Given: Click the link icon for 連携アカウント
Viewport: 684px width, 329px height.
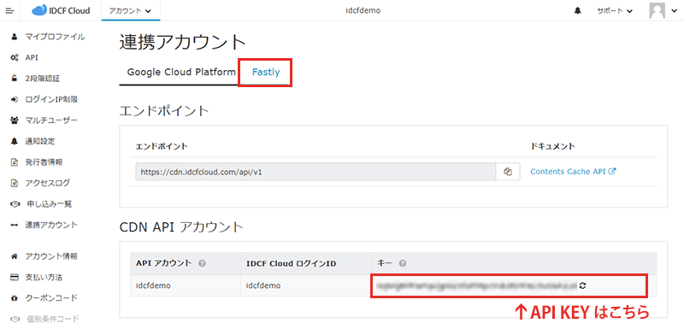Looking at the screenshot, I should coord(15,225).
